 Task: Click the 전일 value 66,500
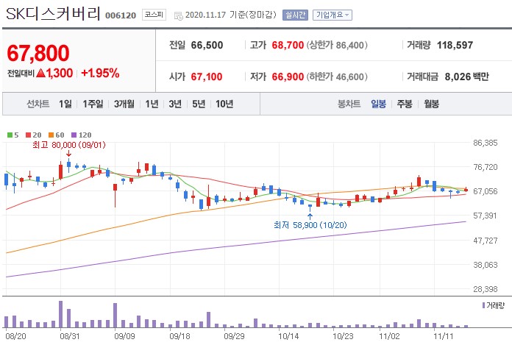[207, 45]
